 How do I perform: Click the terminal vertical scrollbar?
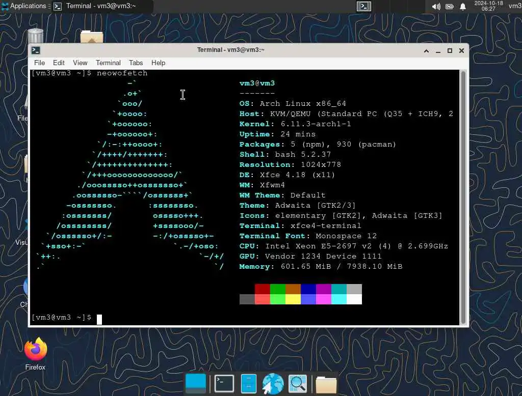point(463,197)
